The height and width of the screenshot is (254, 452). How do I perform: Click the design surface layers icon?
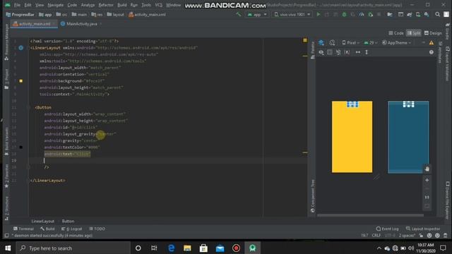pos(321,42)
